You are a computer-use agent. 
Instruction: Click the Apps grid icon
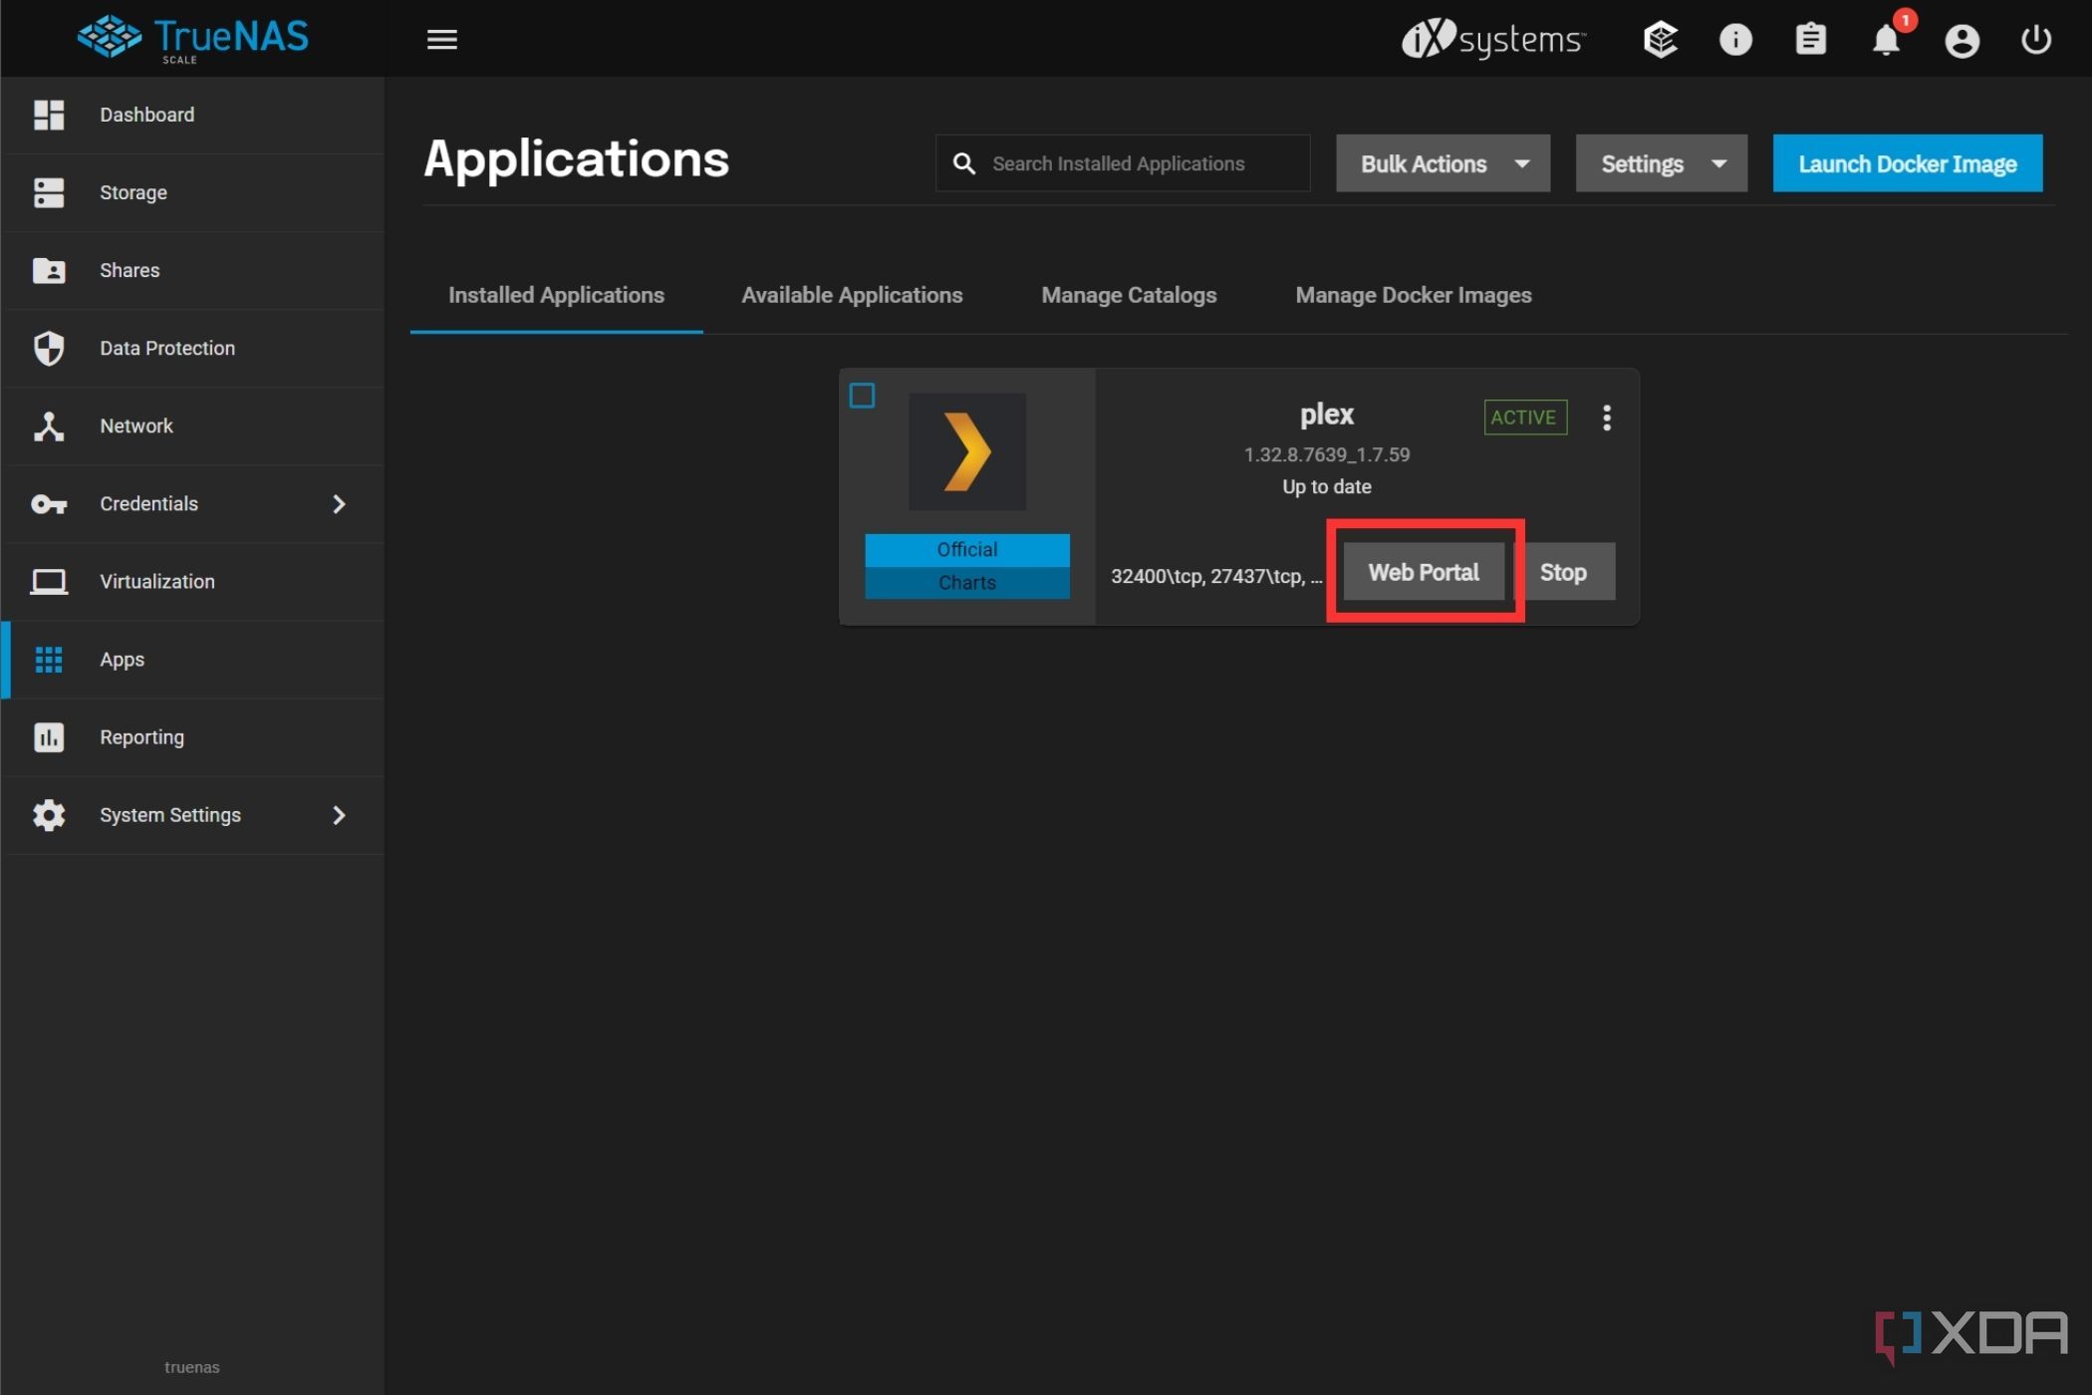(48, 659)
